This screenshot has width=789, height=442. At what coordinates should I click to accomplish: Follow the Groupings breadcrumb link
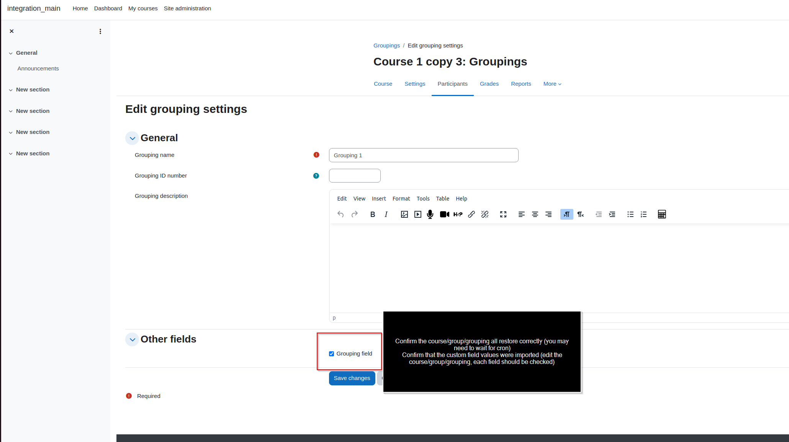[386, 46]
